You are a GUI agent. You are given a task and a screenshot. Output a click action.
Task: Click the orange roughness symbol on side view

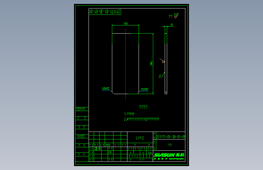pos(162,61)
